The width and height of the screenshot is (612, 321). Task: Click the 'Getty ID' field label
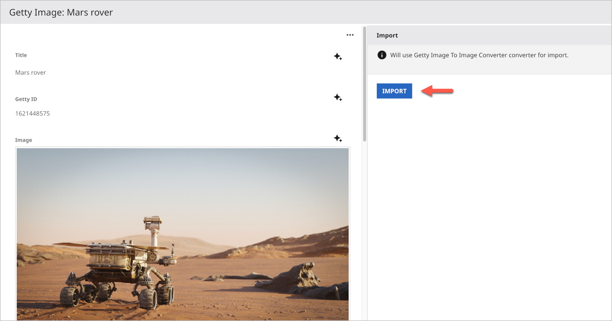point(26,99)
